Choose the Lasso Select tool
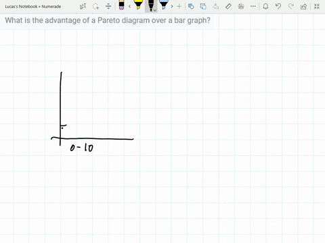 coord(95,6)
